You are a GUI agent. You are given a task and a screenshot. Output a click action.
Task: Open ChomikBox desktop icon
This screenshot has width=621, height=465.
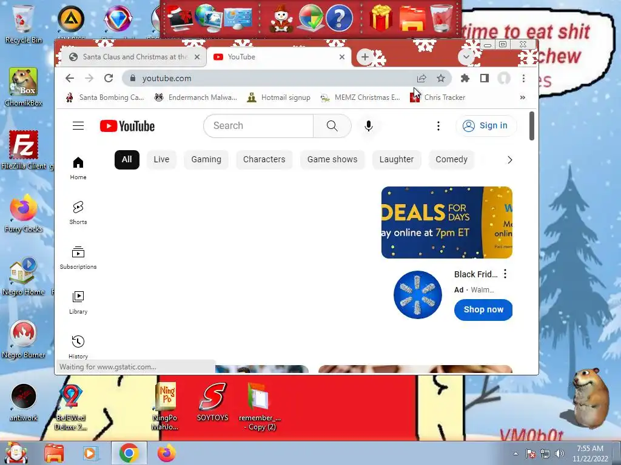coord(24,87)
